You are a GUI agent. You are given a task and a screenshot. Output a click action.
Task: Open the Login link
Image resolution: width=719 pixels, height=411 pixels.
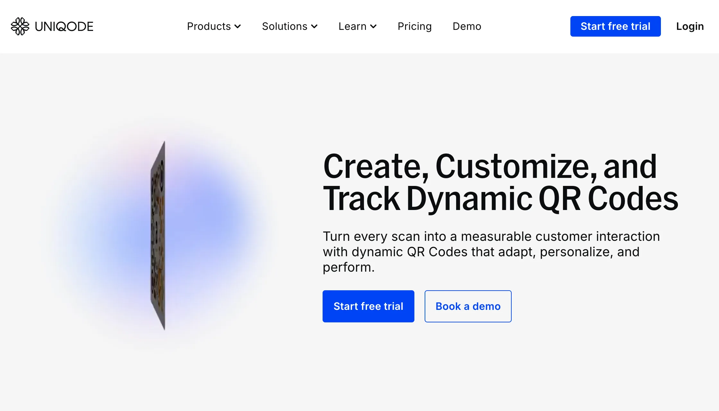(x=690, y=26)
